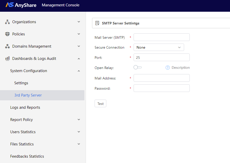Focus the Mail Address field
230x163 pixels.
point(161,78)
